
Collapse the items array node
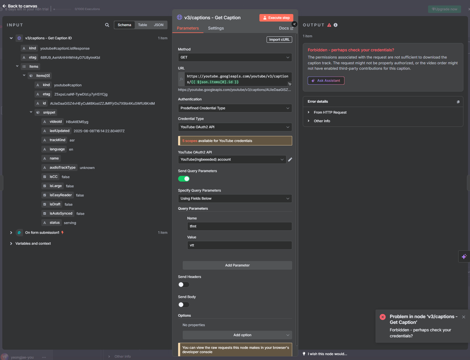17,66
